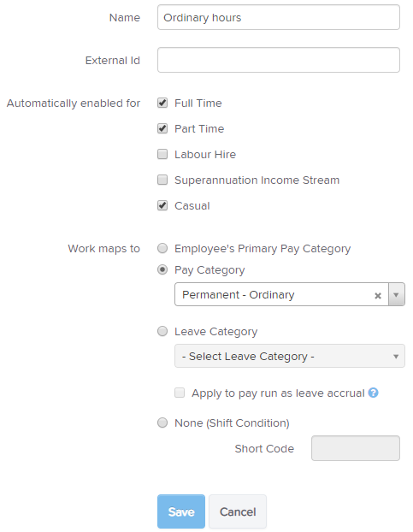Tick Apply to pay run as leave accrual

click(180, 393)
